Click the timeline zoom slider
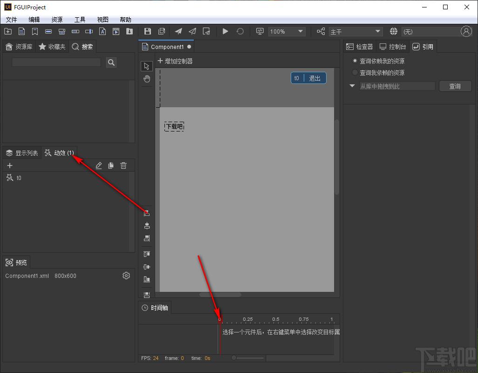Image resolution: width=478 pixels, height=373 pixels. click(x=248, y=358)
